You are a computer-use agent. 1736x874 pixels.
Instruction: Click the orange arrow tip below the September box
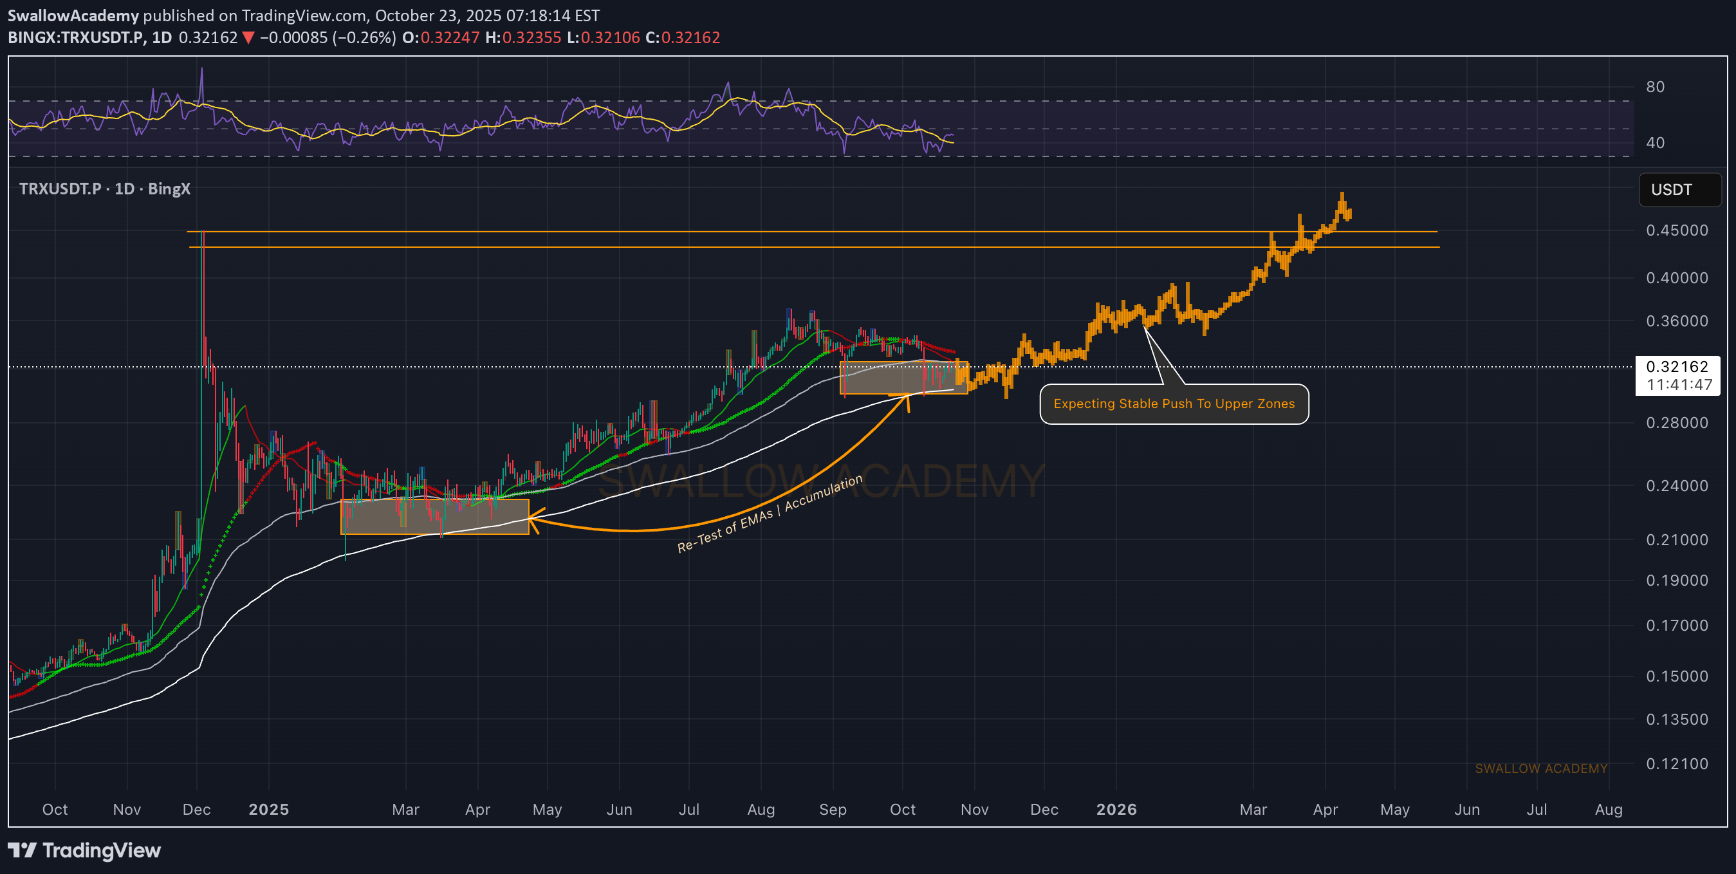pos(907,399)
